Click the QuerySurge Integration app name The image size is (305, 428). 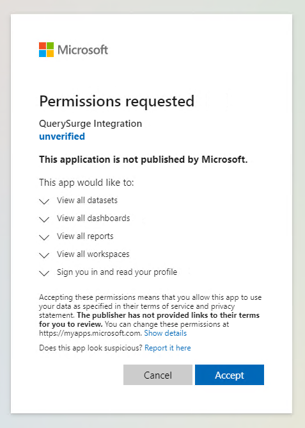point(90,124)
